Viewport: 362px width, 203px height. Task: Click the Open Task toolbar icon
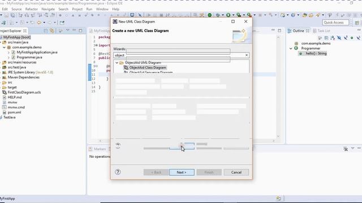311,15
